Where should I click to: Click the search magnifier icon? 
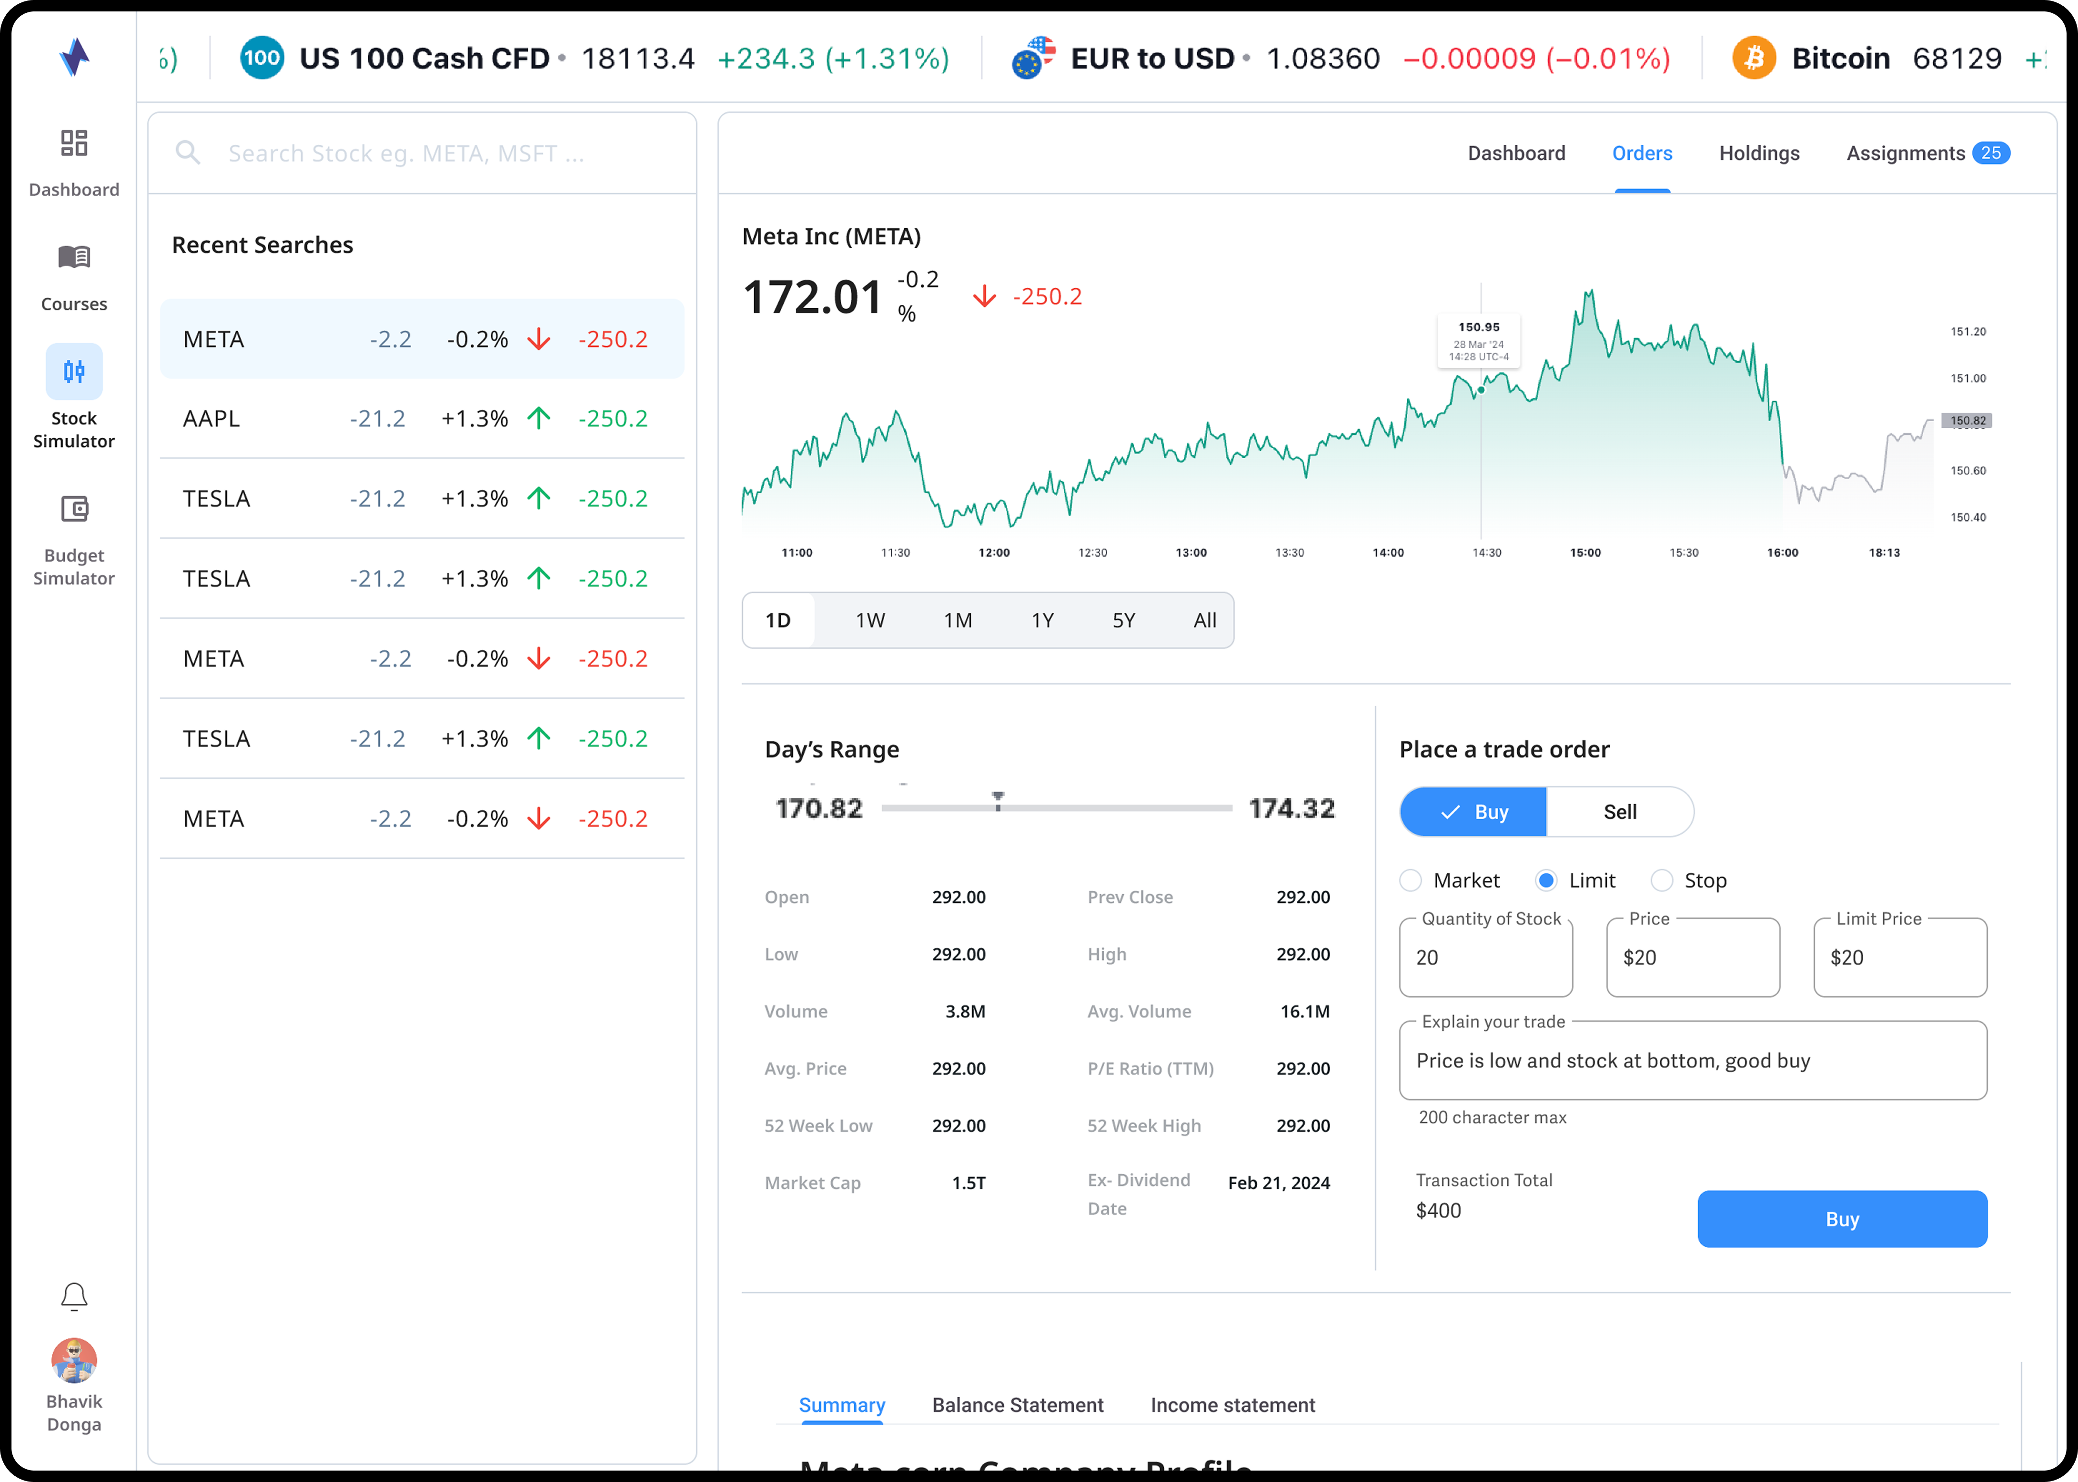click(x=188, y=152)
